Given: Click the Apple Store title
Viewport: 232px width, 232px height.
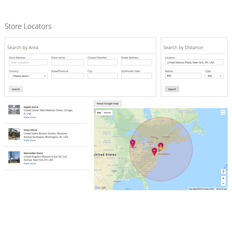Looking at the screenshot, I should click(x=31, y=107).
